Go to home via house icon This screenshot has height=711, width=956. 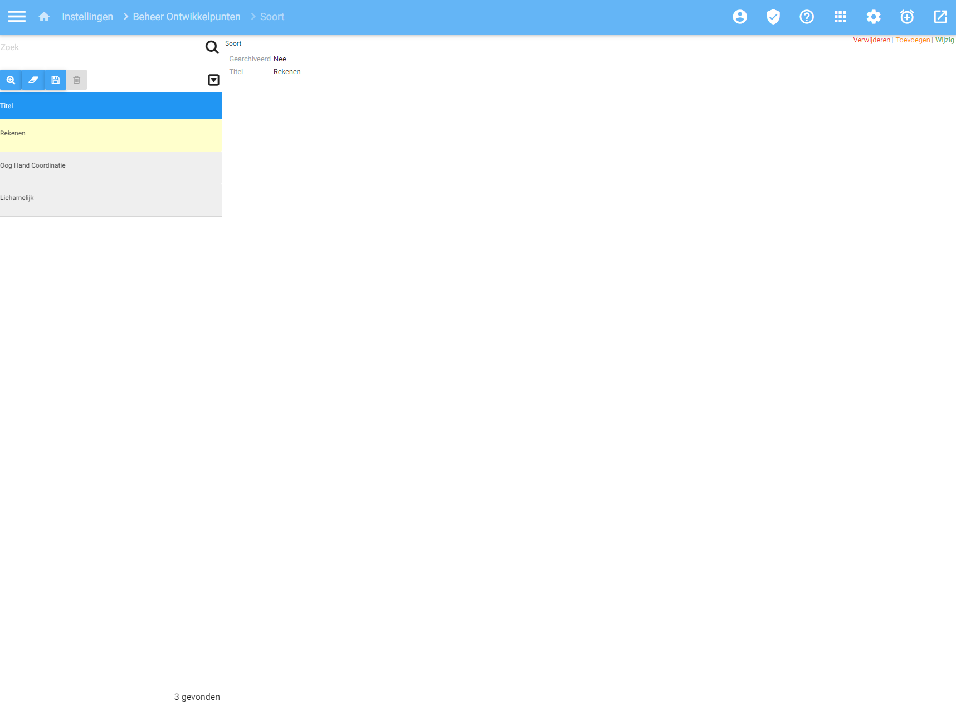[44, 17]
